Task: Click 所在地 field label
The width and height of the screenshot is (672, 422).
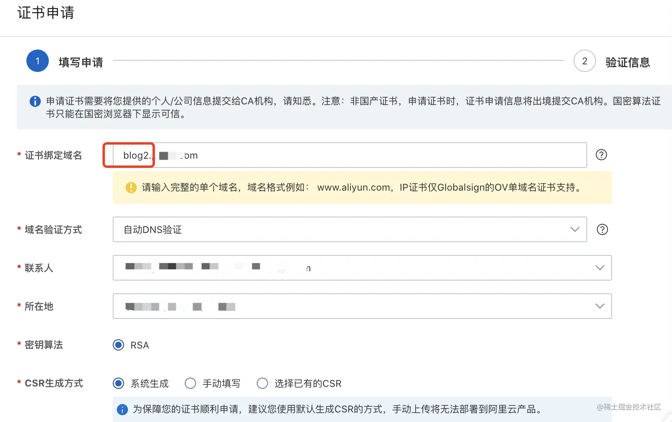Action: click(39, 307)
